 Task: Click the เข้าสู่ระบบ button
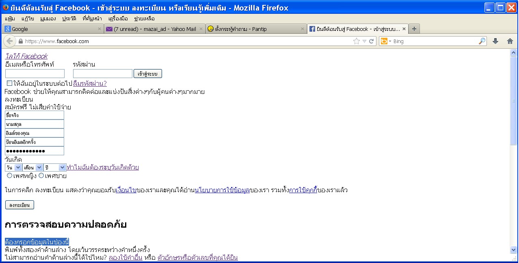(148, 74)
